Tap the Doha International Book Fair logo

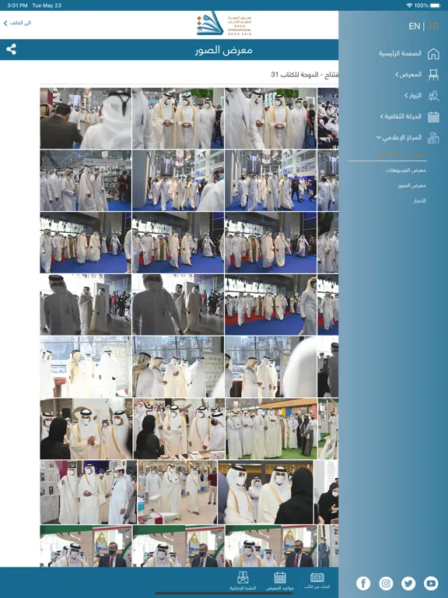click(224, 25)
